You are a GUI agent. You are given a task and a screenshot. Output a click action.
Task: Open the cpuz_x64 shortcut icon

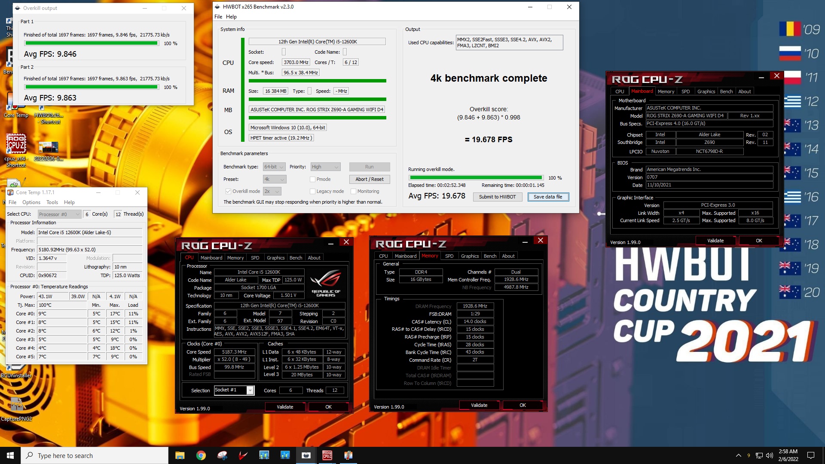click(x=16, y=150)
